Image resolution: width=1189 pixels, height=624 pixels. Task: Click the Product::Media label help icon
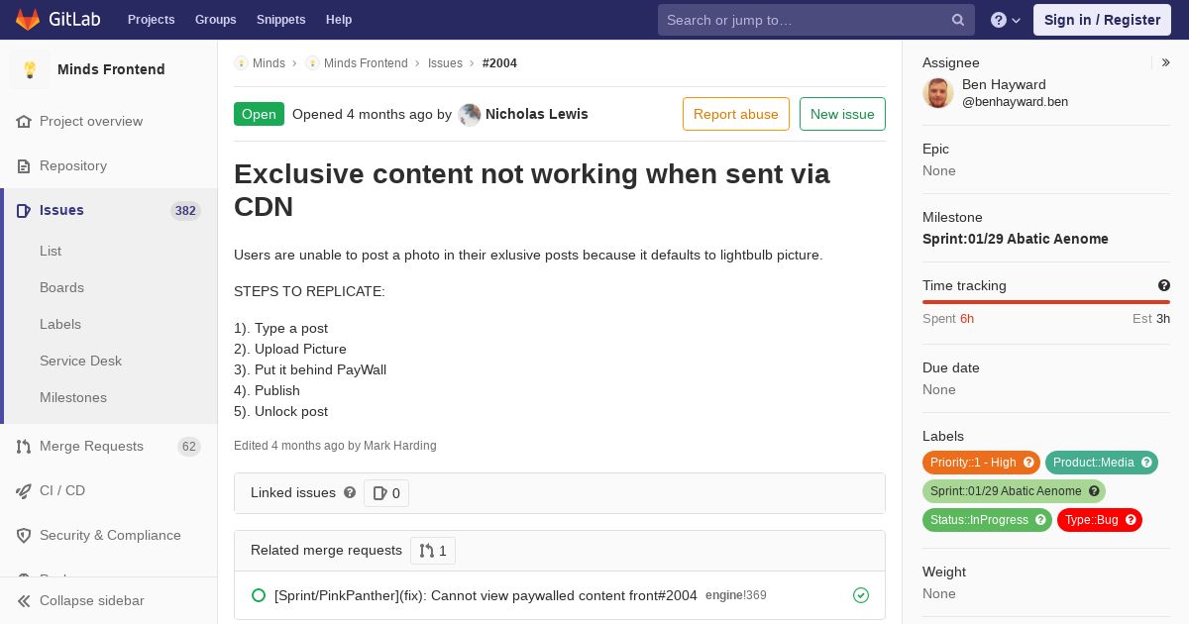tap(1146, 463)
